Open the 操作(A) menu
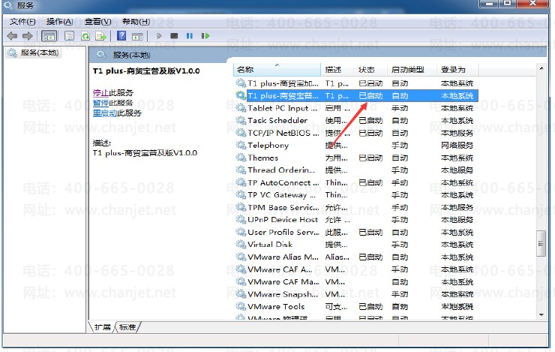This screenshot has height=352, width=555. 59,22
